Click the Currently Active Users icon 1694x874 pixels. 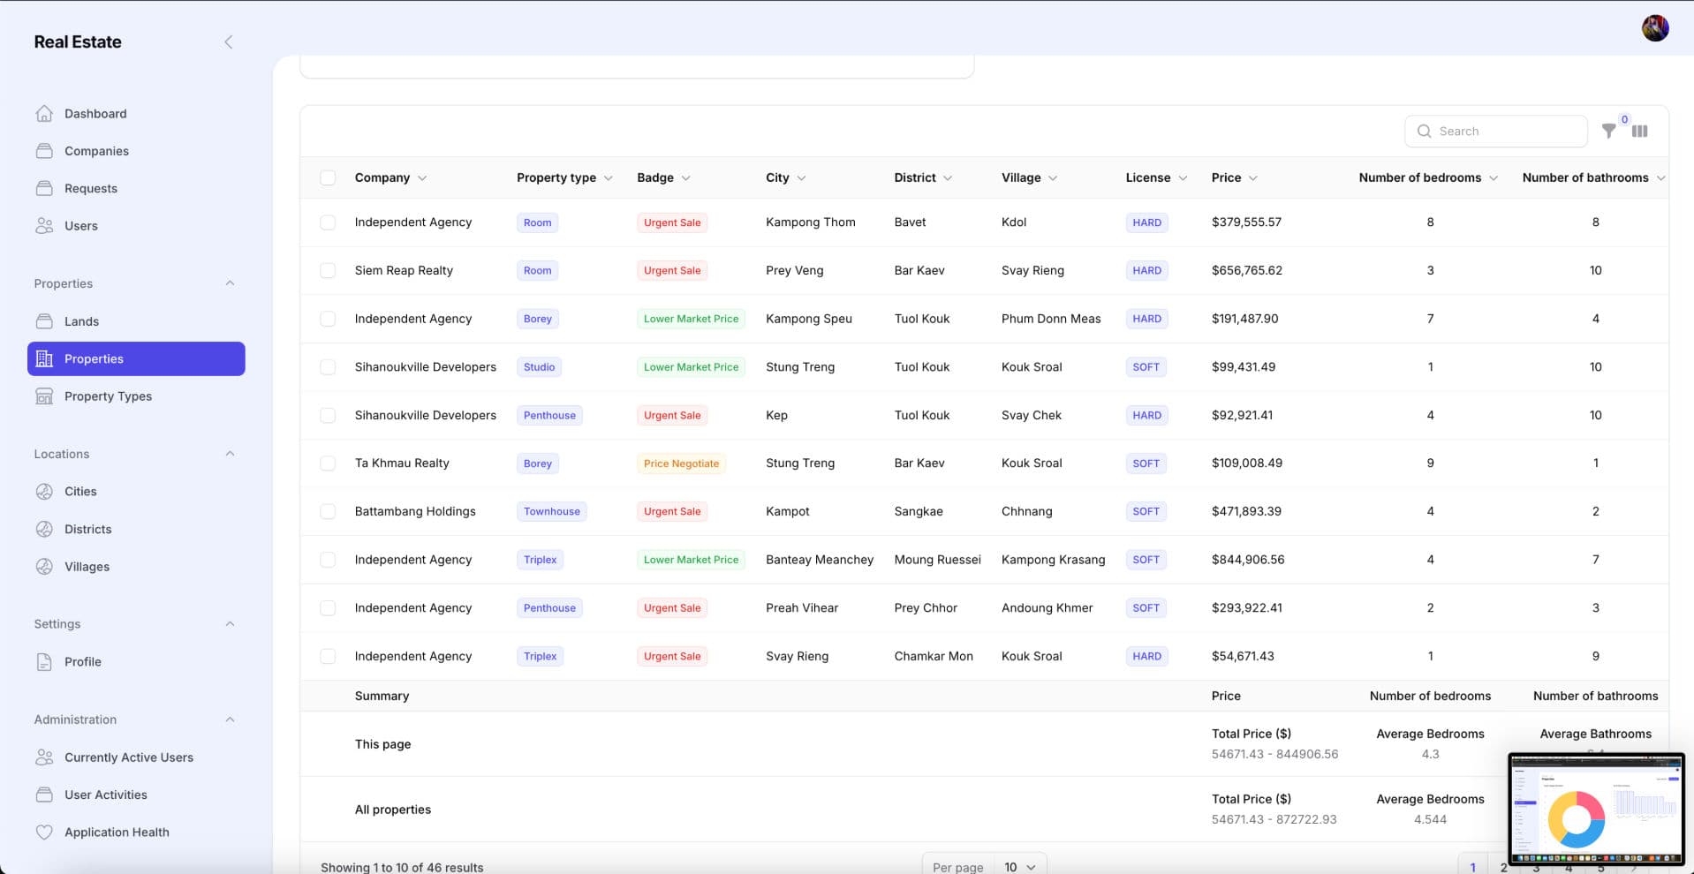pyautogui.click(x=44, y=757)
